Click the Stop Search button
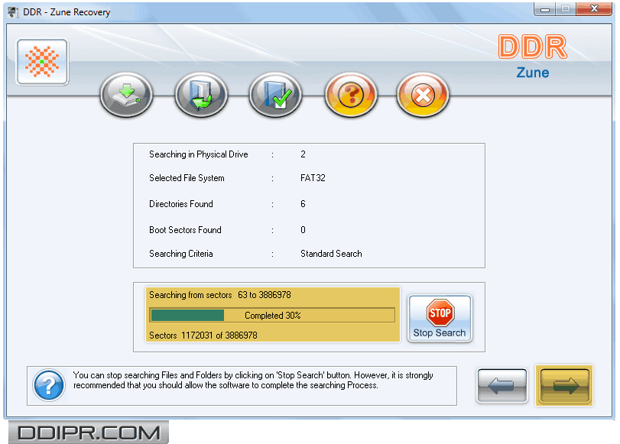This screenshot has height=444, width=620. coord(440,318)
